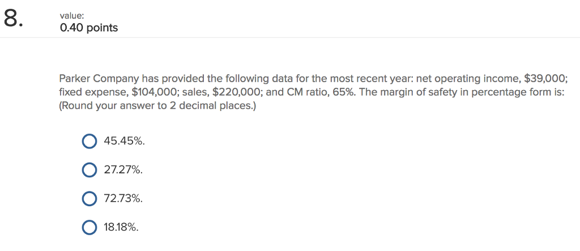Pick the 18.18% radio button circle
Viewport: 580px width, 251px height.
coord(89,228)
